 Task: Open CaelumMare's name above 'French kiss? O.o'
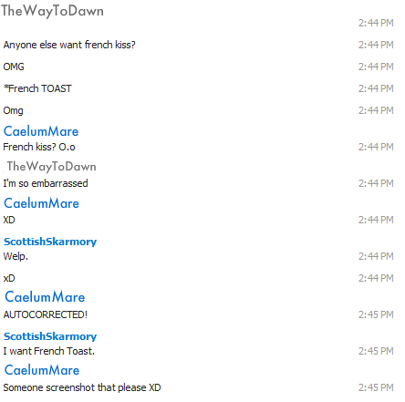point(41,131)
